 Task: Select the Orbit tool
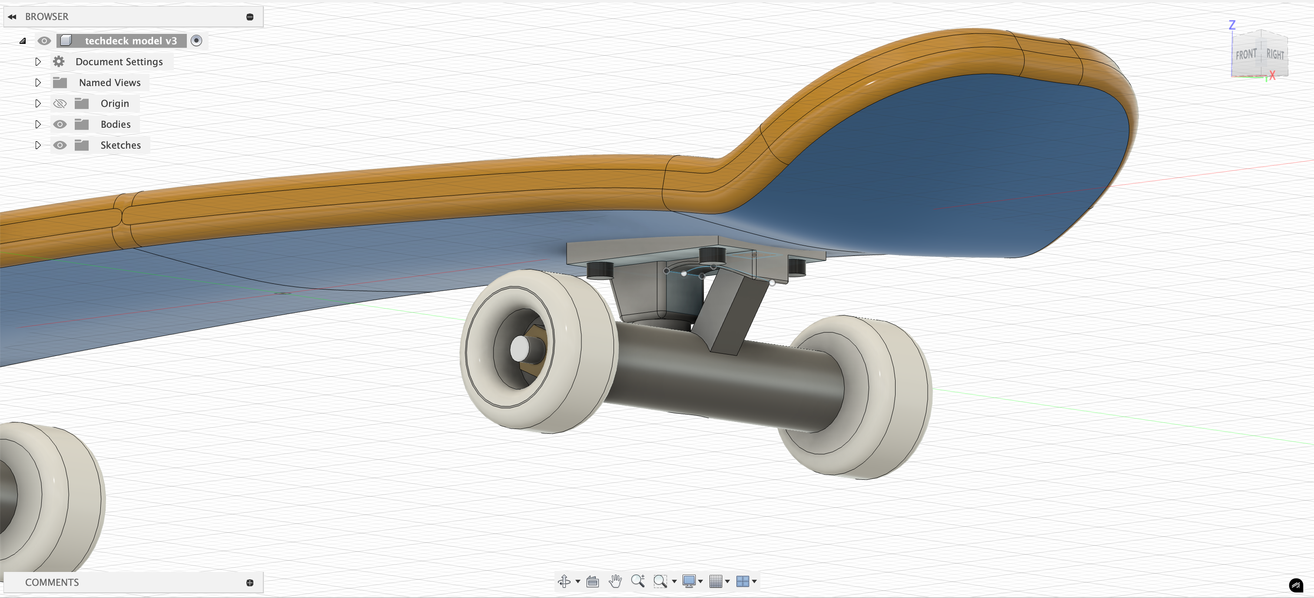coord(564,581)
